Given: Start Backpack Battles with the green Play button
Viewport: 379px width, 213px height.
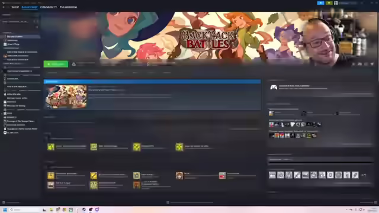Looking at the screenshot, I should coord(56,64).
